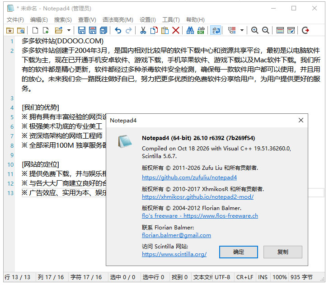Viewport: 329px width, 285px height.
Task: Redo the last undone edit
Action: tap(129, 30)
